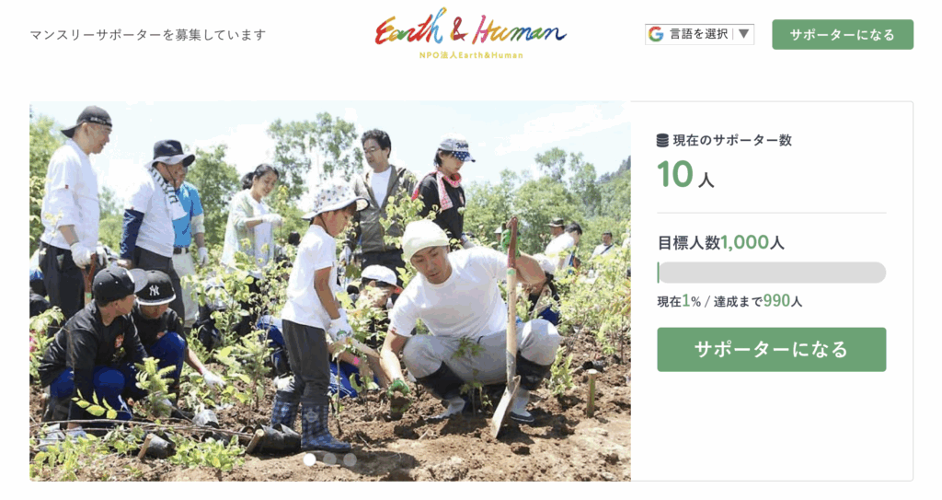
Task: Click the stacked coins icon beside 現在のサポーター数
Action: point(662,140)
